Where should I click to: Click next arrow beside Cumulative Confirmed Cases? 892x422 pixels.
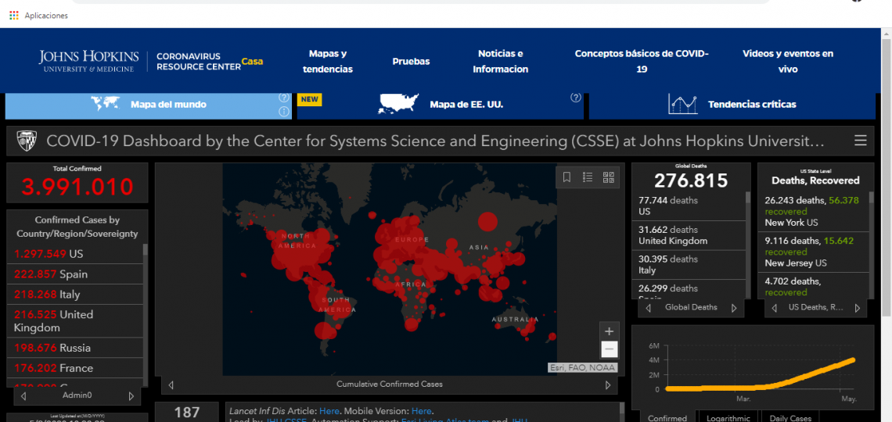[x=608, y=384]
